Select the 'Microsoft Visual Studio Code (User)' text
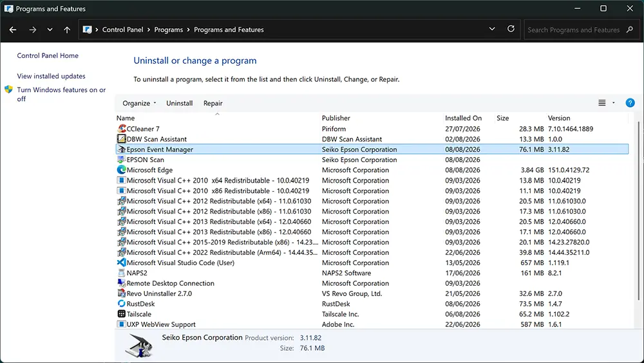Image resolution: width=644 pixels, height=363 pixels. click(180, 263)
